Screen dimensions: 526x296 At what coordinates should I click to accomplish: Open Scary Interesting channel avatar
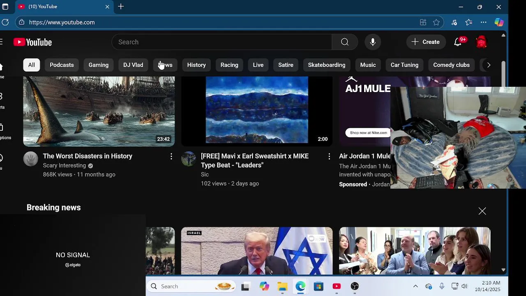(x=30, y=159)
